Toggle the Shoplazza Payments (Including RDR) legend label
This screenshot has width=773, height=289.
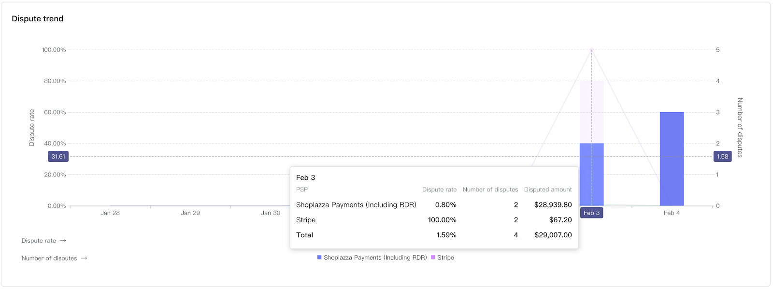375,258
